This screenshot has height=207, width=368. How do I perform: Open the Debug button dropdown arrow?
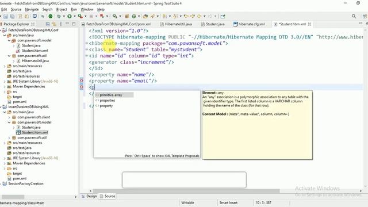[x=64, y=16]
